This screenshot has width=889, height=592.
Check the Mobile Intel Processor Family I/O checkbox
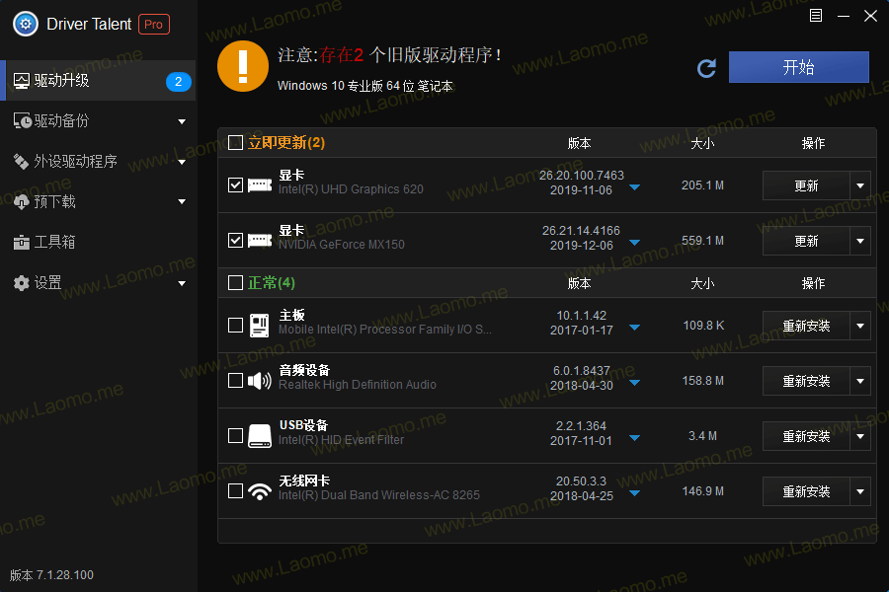(235, 326)
